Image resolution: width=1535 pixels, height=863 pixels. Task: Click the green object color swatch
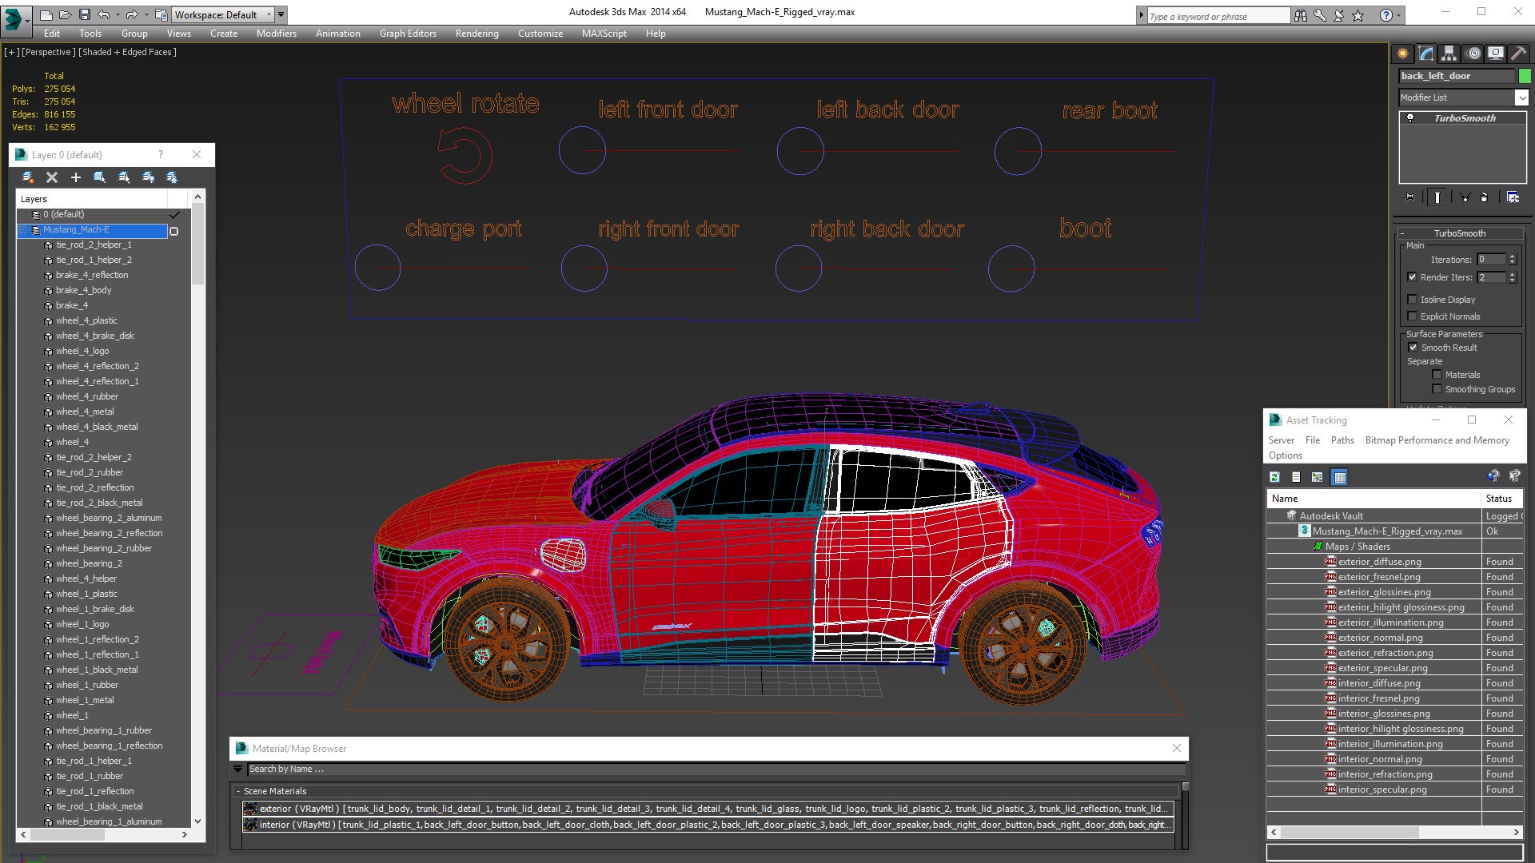1525,76
